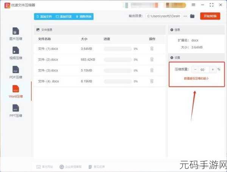Open output folder via folder icon

192,16
